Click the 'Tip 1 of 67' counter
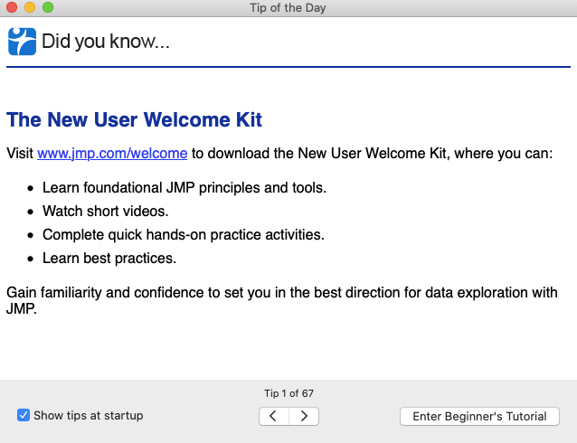 288,393
